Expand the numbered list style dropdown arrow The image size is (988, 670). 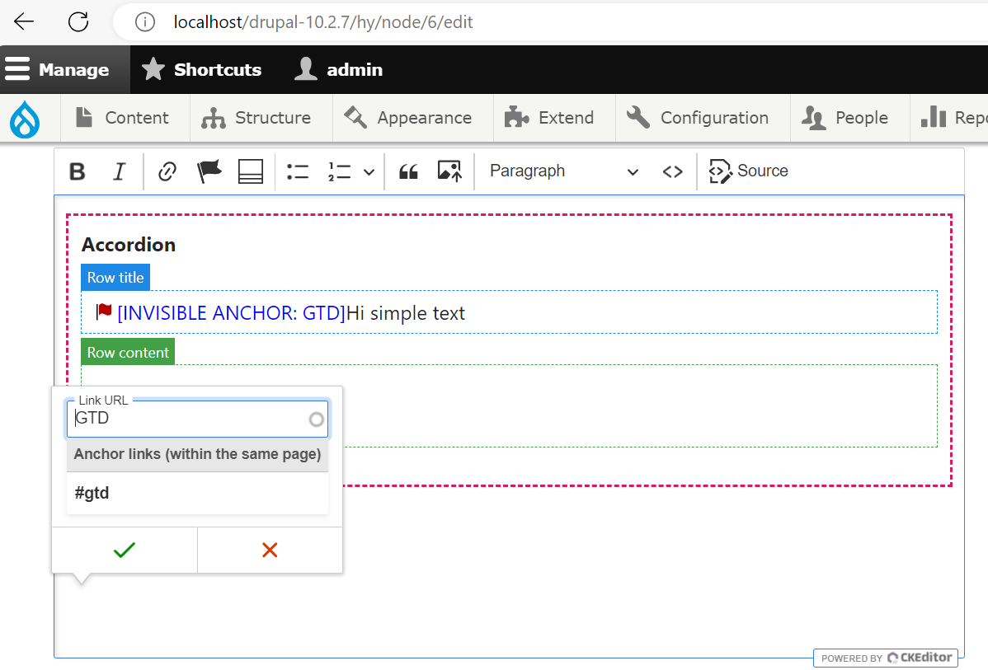pos(369,172)
